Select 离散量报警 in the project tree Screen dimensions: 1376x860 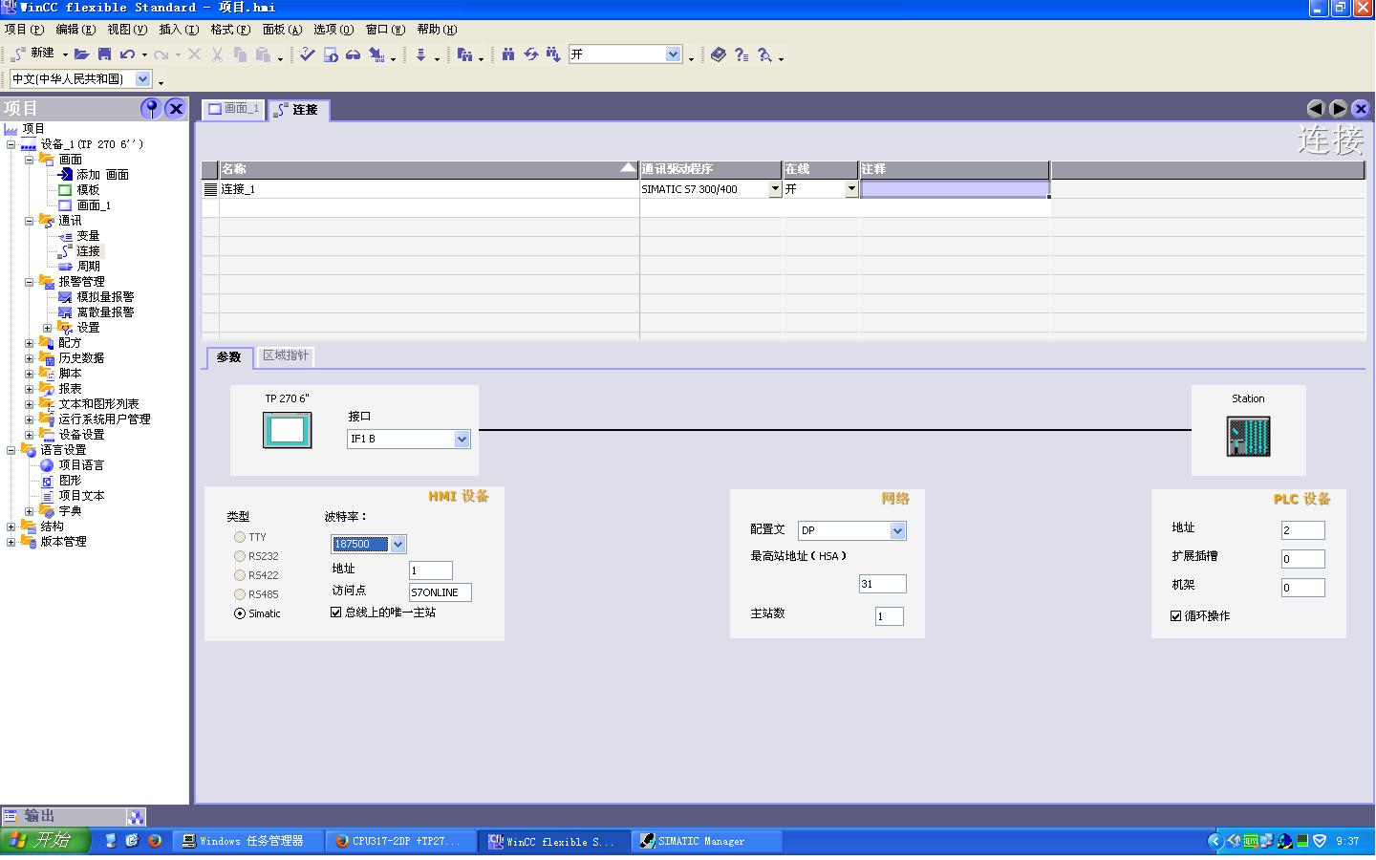(x=105, y=312)
